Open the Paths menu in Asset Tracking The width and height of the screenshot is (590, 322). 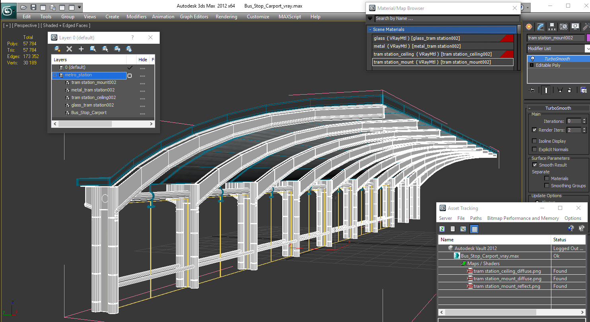476,218
